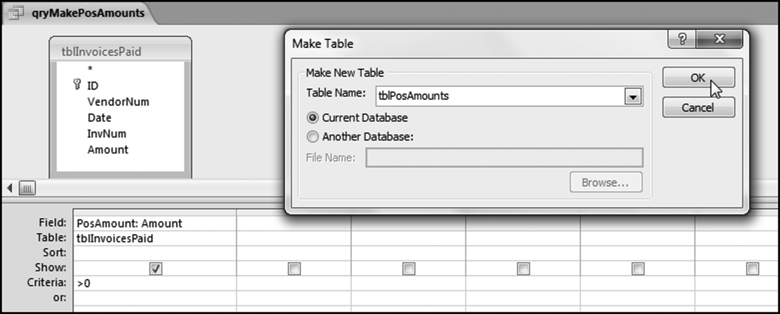The image size is (780, 314).
Task: Select the asterisk all-fields entry
Action: [x=90, y=69]
